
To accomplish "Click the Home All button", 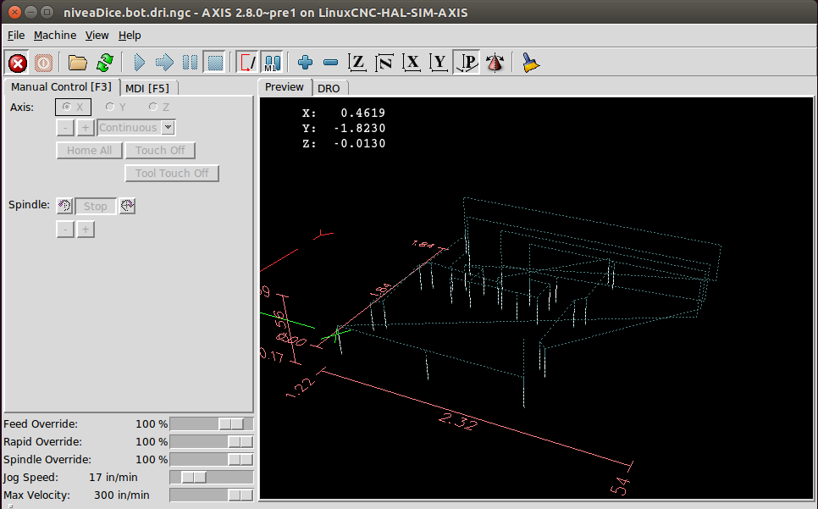I will 89,151.
